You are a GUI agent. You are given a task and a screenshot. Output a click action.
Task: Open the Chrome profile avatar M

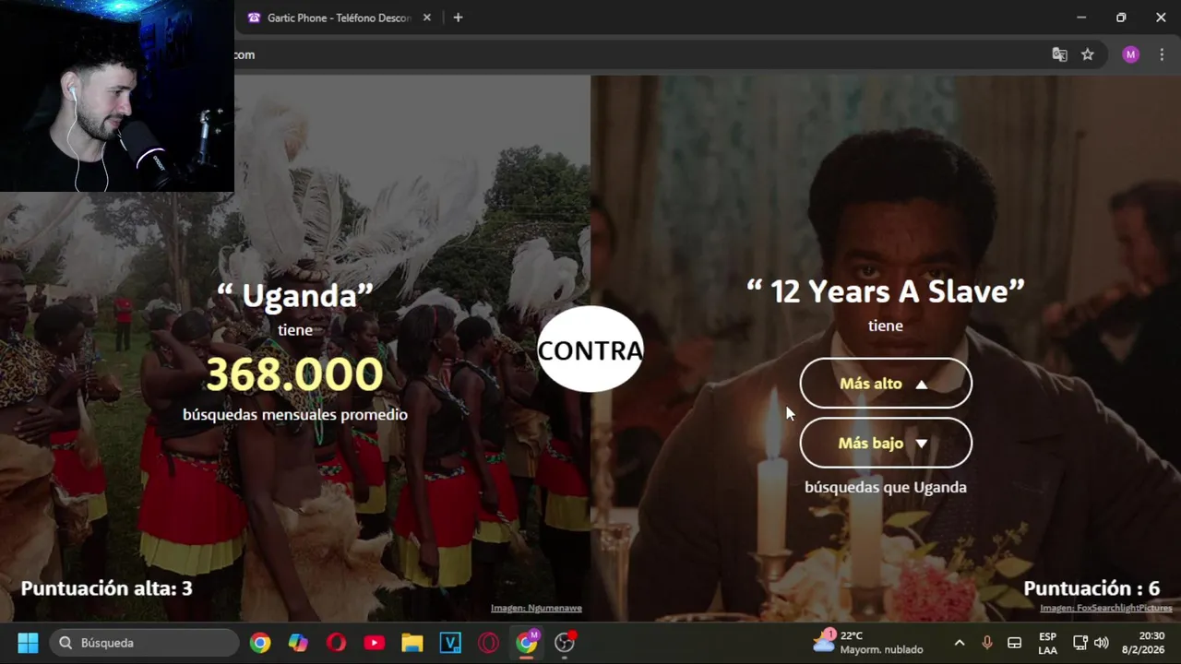[1131, 54]
